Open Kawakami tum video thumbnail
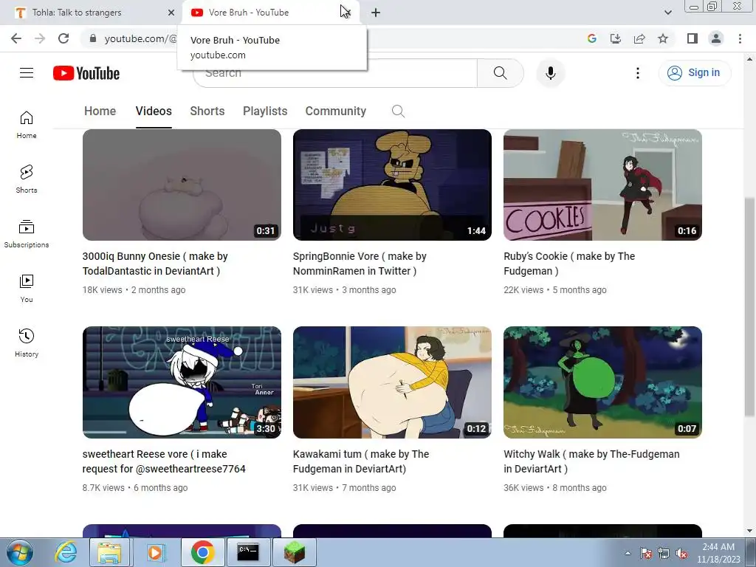Image resolution: width=756 pixels, height=567 pixels. click(393, 382)
